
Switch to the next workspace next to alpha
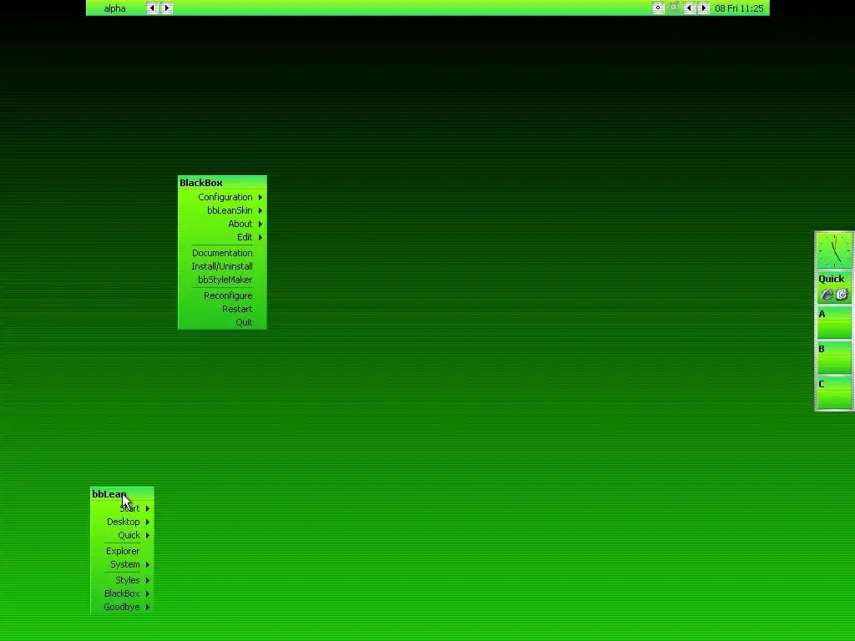166,8
